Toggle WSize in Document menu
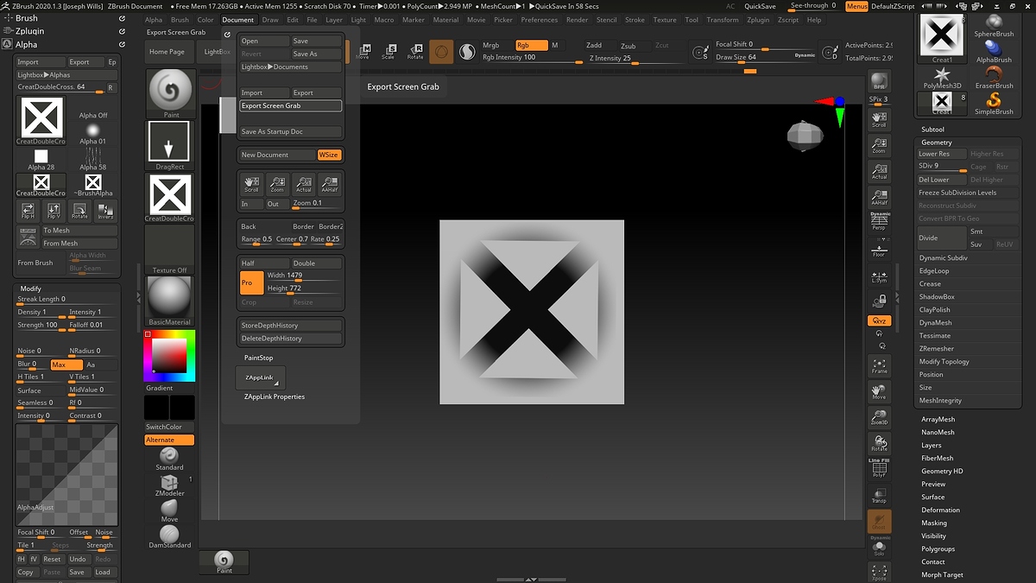This screenshot has height=583, width=1036. pyautogui.click(x=329, y=155)
